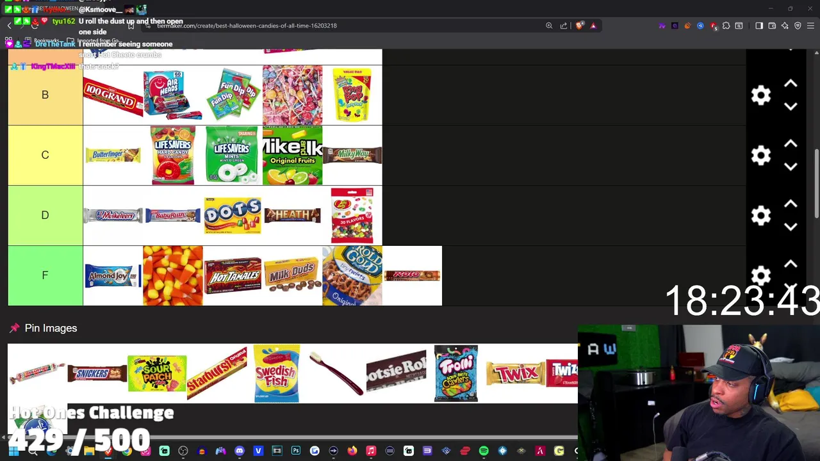
Task: Select the Blow Pop bag image
Action: [x=352, y=95]
